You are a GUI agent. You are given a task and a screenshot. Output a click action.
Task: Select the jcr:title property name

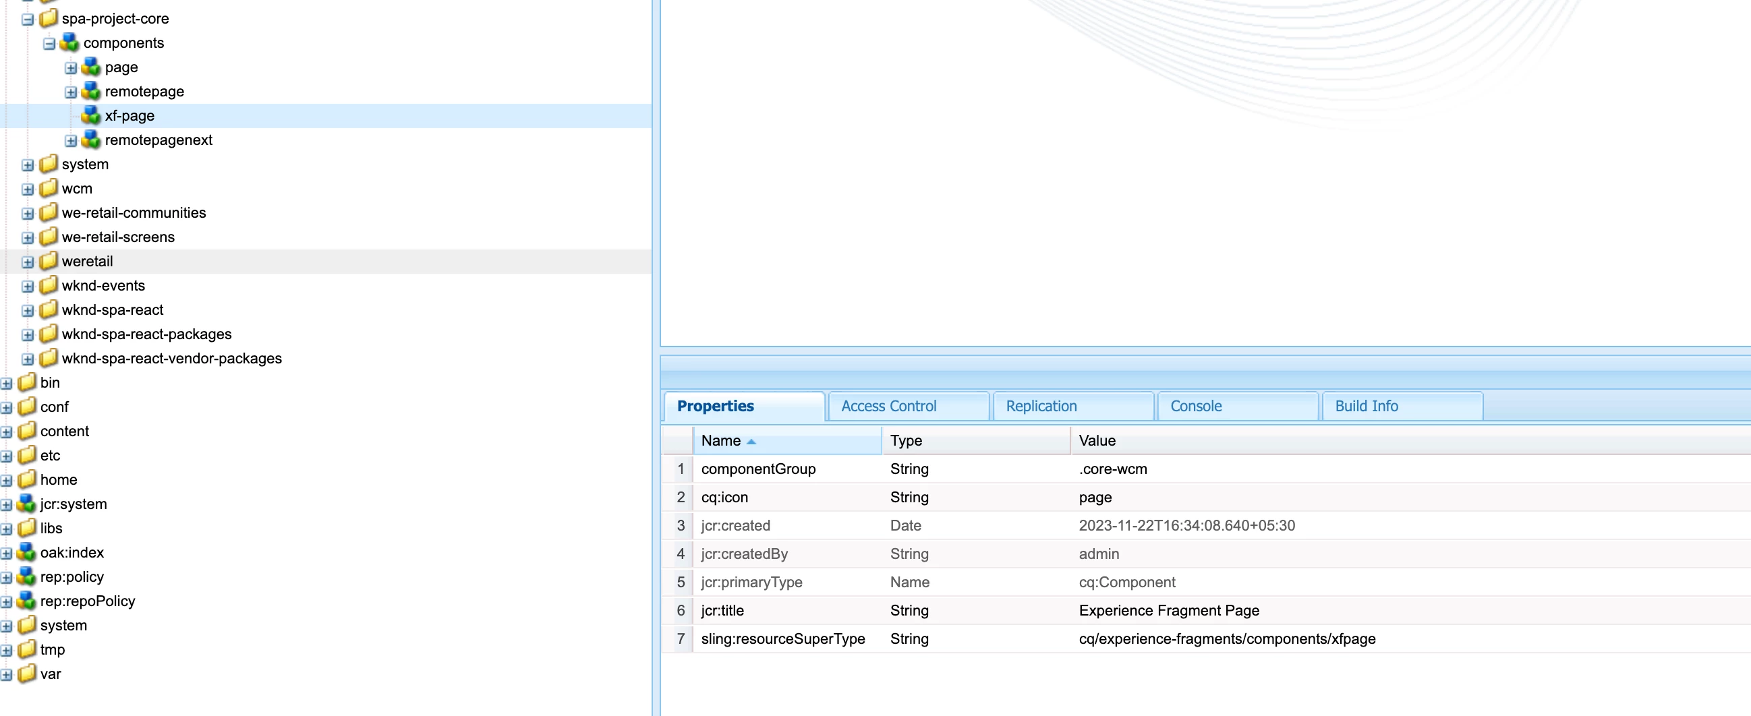click(722, 611)
